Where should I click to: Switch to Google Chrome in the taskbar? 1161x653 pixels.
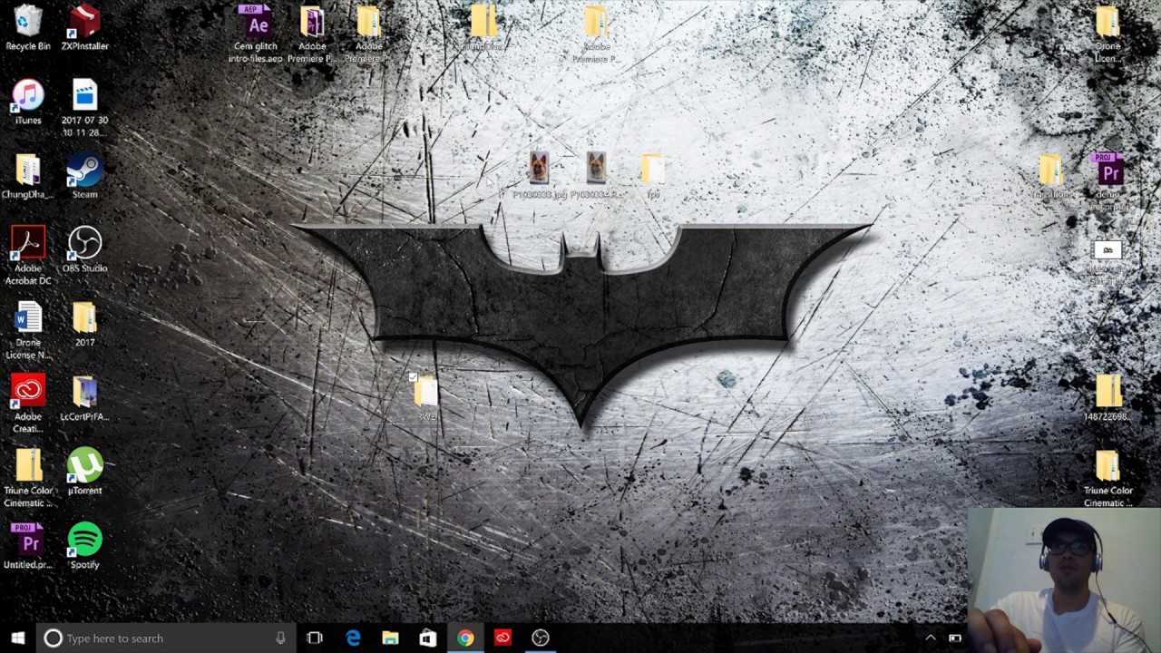[465, 638]
